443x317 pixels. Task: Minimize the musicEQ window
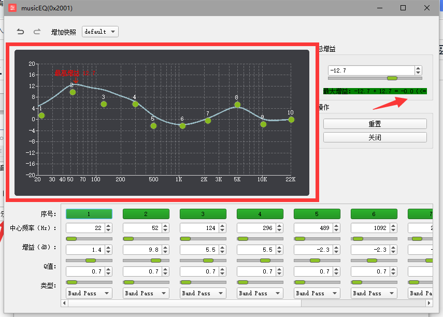pyautogui.click(x=380, y=8)
